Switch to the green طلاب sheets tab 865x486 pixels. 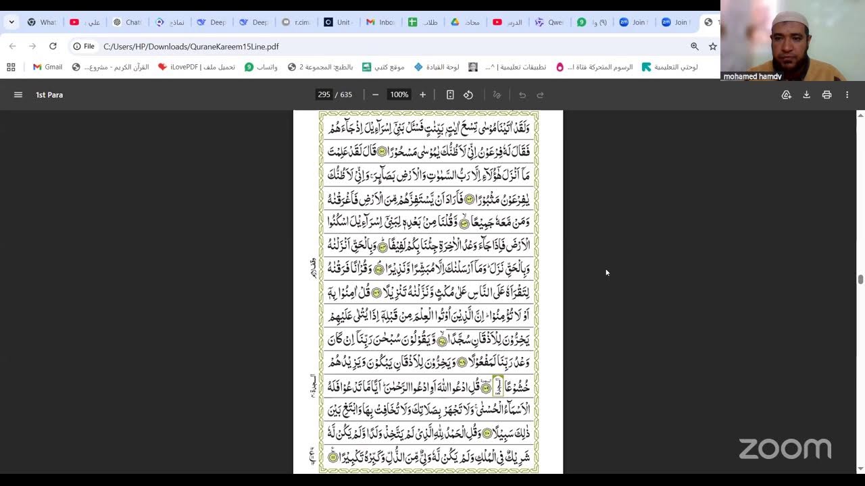tap(424, 22)
